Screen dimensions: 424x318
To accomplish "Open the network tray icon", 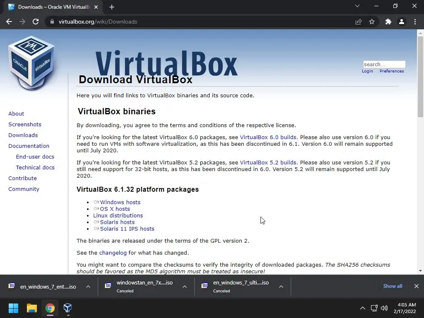I will point(374,308).
